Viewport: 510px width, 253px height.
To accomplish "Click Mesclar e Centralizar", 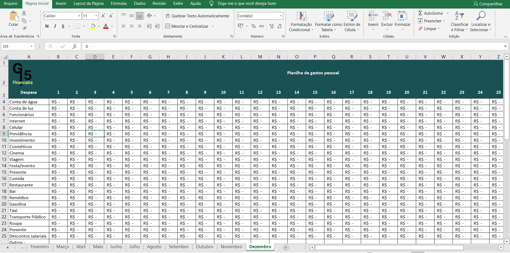I will [187, 26].
